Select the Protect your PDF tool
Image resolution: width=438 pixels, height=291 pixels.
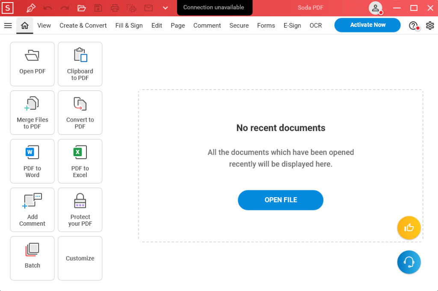80,210
